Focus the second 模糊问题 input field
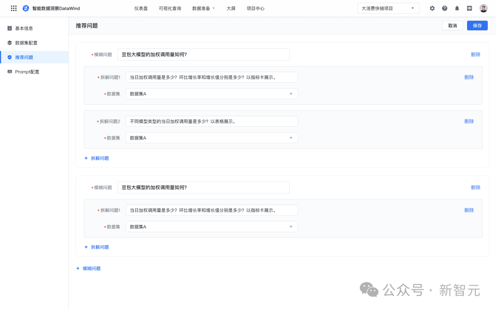 203,187
